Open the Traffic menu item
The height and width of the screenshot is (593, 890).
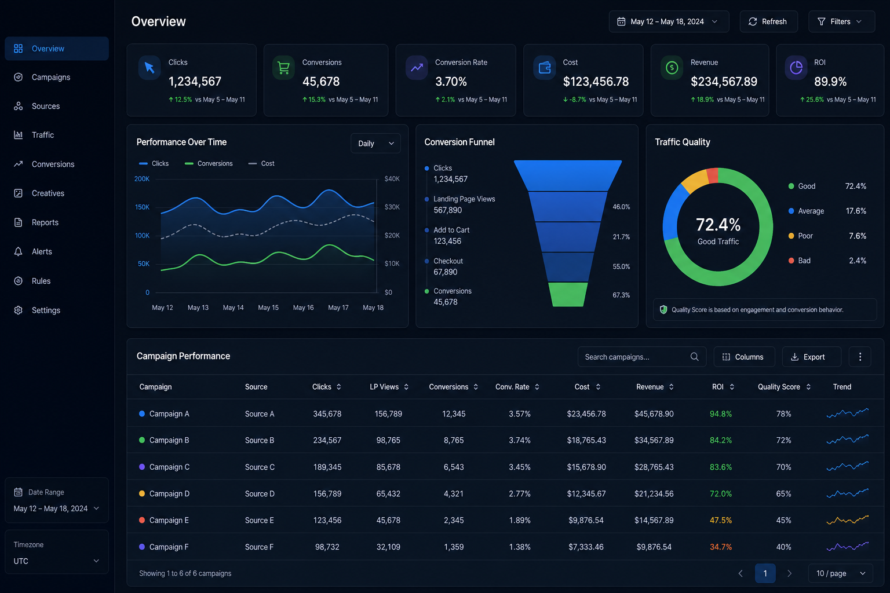pyautogui.click(x=57, y=135)
